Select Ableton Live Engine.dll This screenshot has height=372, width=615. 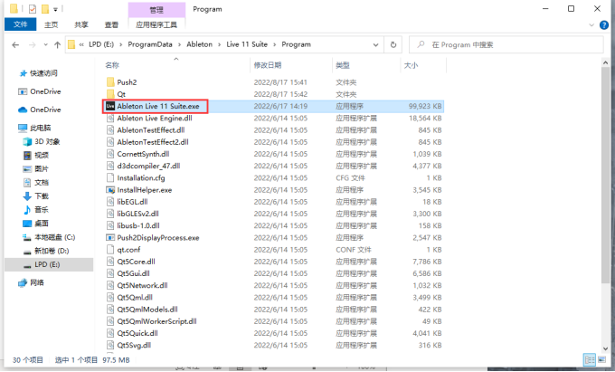pos(155,118)
